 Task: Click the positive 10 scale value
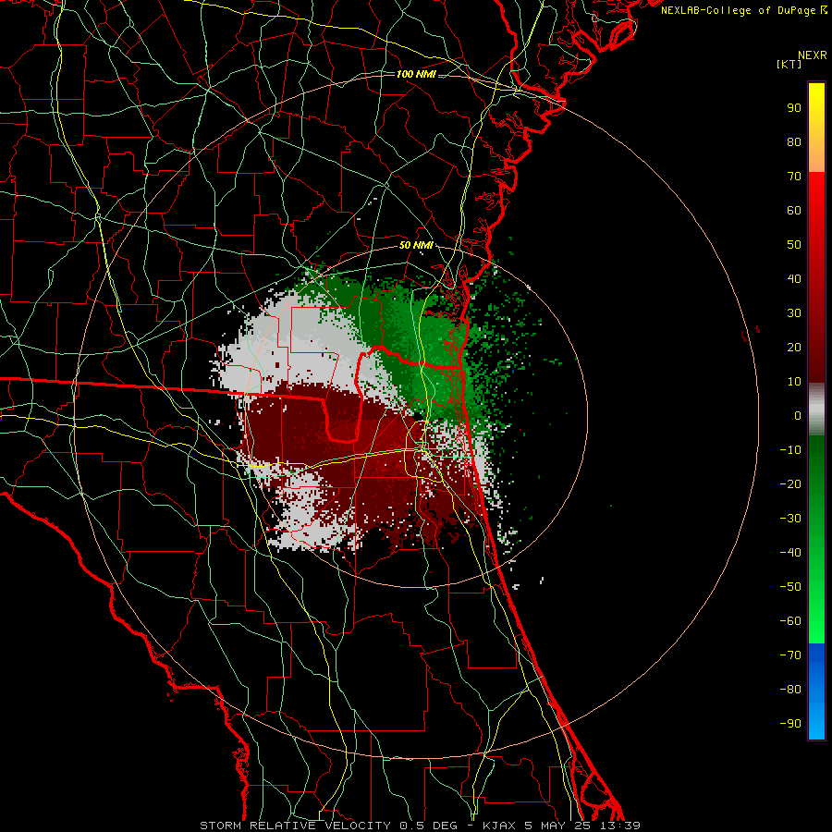[x=794, y=382]
